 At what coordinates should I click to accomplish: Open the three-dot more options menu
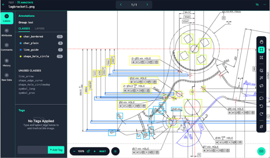pos(264,5)
